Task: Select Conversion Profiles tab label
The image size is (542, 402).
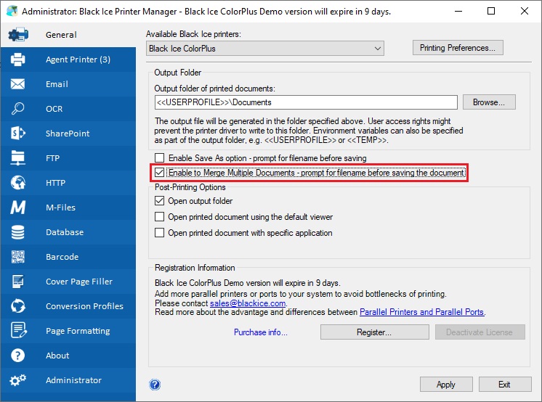Action: tap(85, 306)
